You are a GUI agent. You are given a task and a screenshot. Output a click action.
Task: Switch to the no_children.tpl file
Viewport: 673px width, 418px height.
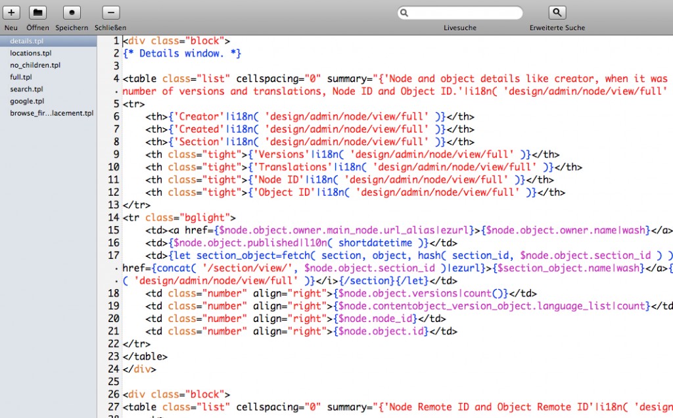coord(35,65)
